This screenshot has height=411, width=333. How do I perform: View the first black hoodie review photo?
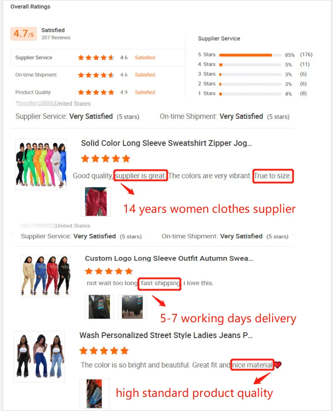(x=99, y=307)
